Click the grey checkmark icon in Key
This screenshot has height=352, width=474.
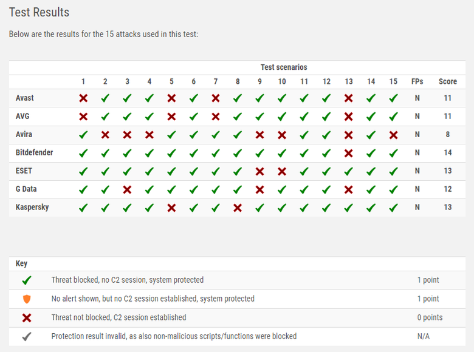coord(27,336)
